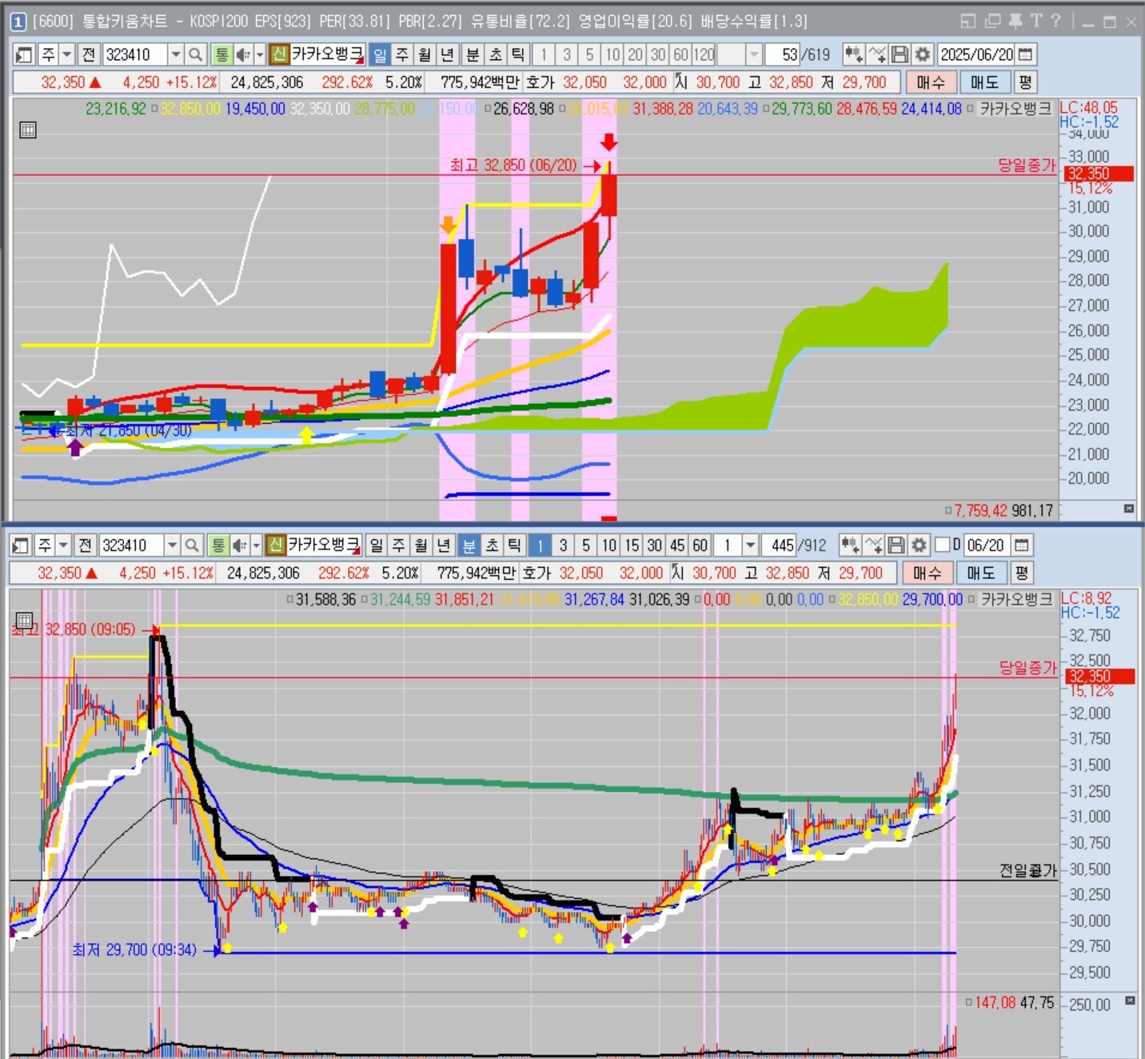
Task: Select 분 minute period in lower toolbar
Action: [x=469, y=545]
